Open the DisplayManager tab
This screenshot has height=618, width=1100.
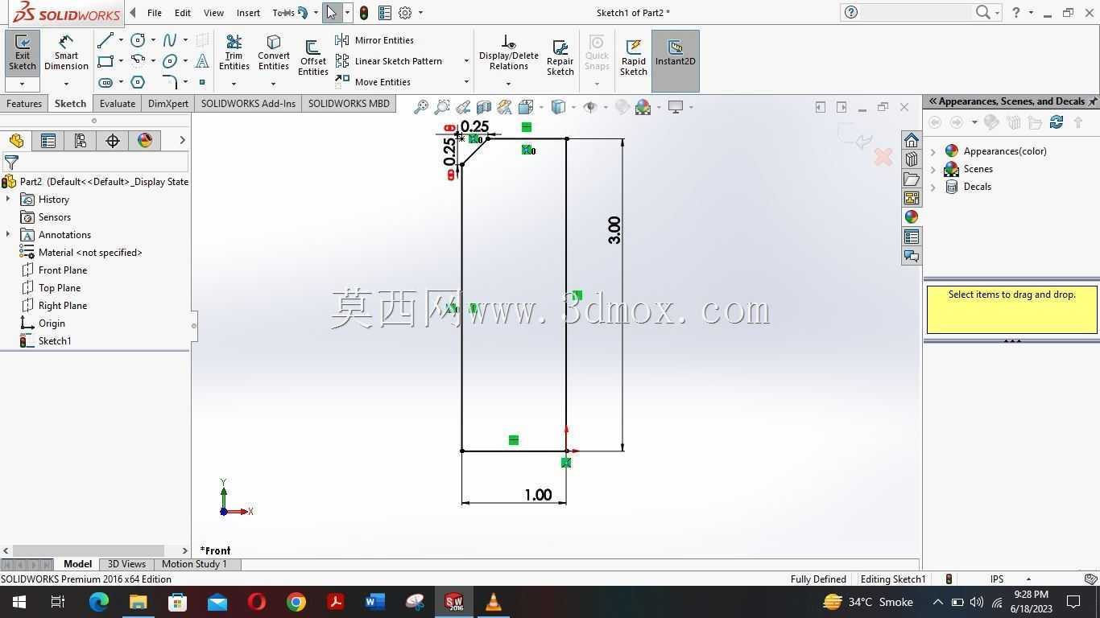click(145, 141)
